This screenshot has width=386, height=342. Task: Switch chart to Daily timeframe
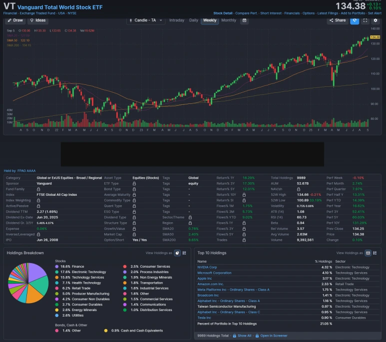(x=193, y=20)
